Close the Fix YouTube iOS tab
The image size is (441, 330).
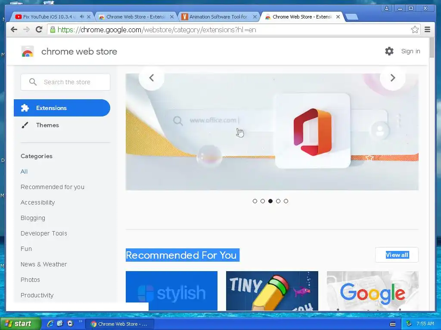tap(89, 17)
